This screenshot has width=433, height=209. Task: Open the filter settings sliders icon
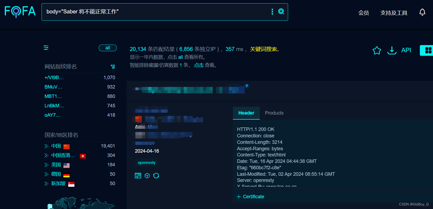tap(46, 48)
